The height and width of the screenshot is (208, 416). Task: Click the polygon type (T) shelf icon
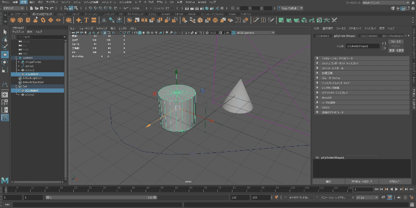(x=86, y=20)
